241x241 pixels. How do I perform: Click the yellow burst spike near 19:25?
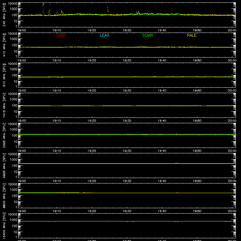point(108,11)
